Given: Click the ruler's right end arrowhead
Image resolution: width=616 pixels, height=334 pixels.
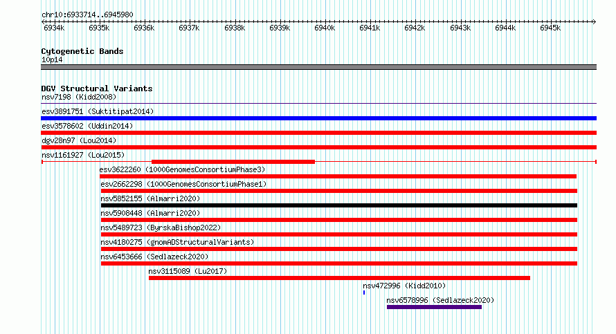Looking at the screenshot, I should coord(595,21).
